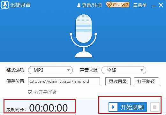Click the large microphone illustration
The height and width of the screenshot is (115, 166).
83,36
